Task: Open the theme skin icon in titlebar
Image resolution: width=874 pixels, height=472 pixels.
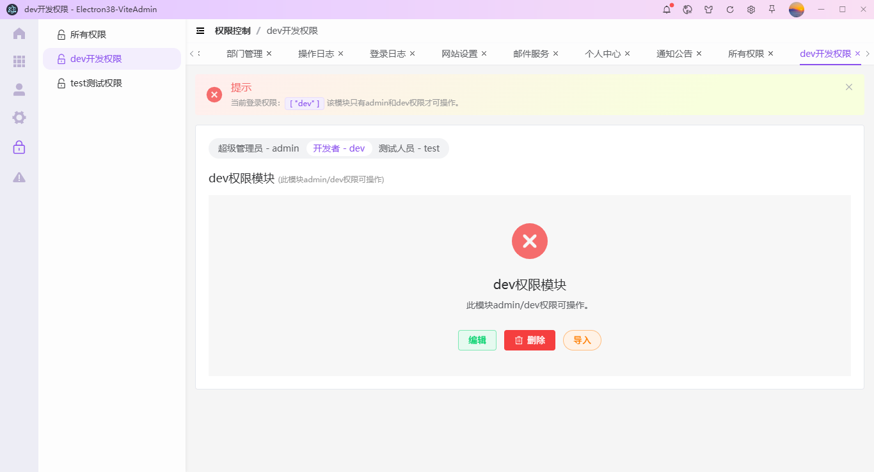Action: [708, 10]
